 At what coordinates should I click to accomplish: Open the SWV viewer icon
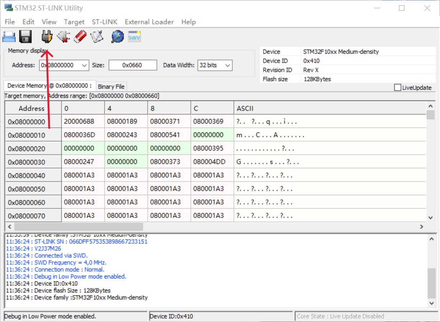[134, 36]
